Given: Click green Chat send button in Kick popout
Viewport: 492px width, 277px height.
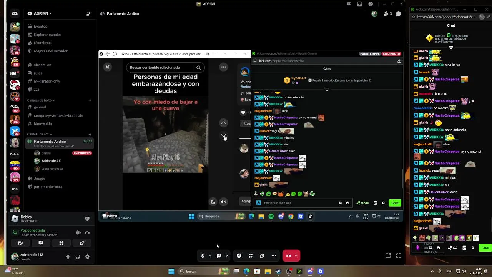Looking at the screenshot, I should pyautogui.click(x=485, y=248).
